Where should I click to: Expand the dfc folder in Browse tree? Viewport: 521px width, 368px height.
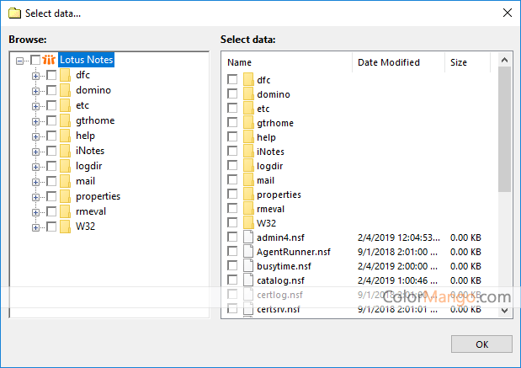pyautogui.click(x=36, y=75)
